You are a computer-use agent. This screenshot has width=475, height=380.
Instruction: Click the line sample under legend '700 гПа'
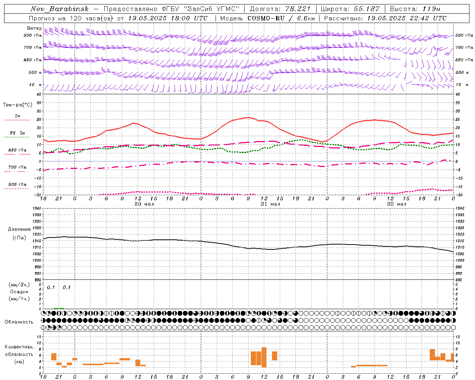coord(17,171)
